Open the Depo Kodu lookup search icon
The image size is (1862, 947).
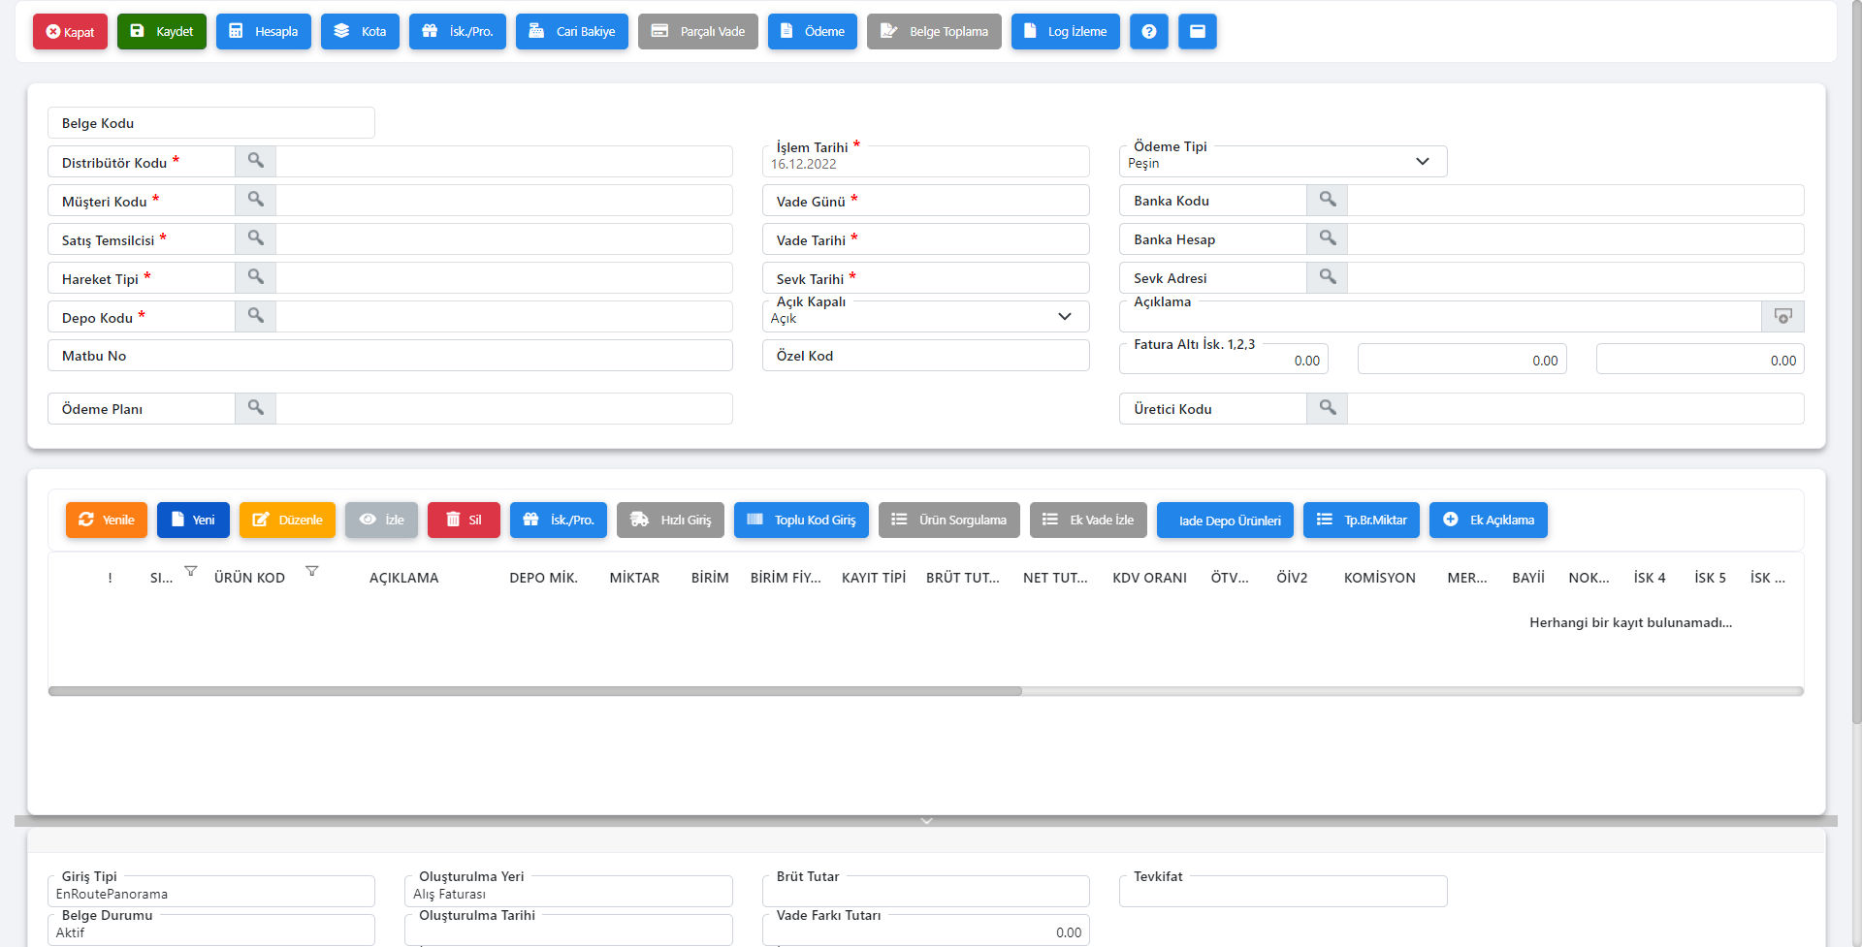(255, 316)
